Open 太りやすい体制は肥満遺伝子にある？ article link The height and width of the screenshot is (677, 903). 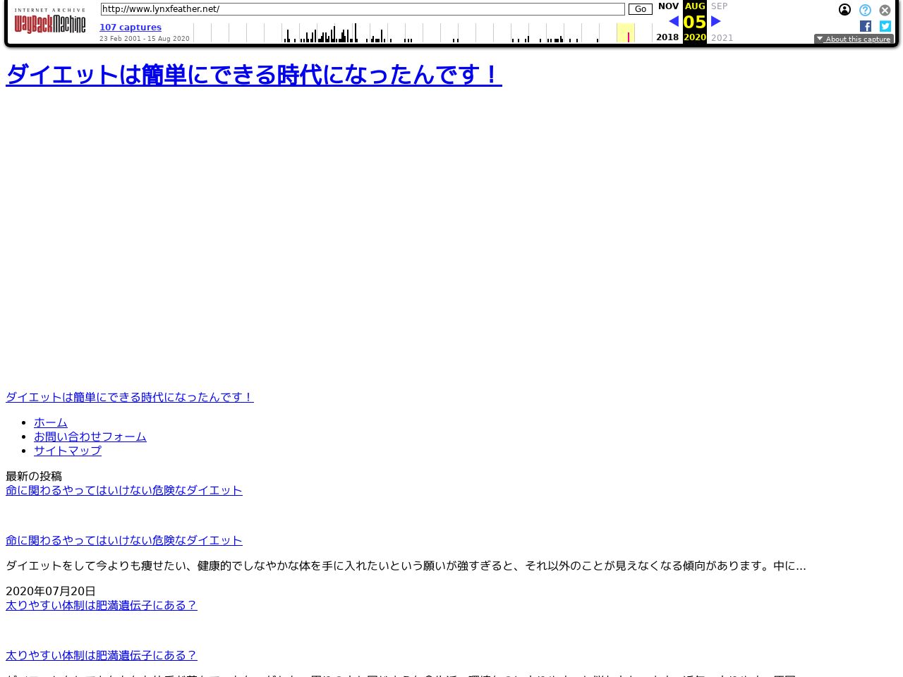(102, 605)
